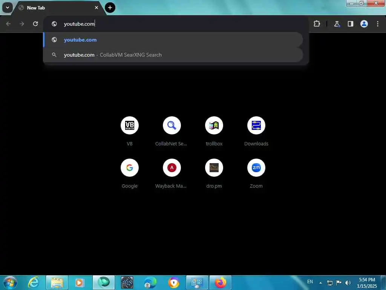Click the EN language indicator
The height and width of the screenshot is (290, 386).
tap(310, 282)
